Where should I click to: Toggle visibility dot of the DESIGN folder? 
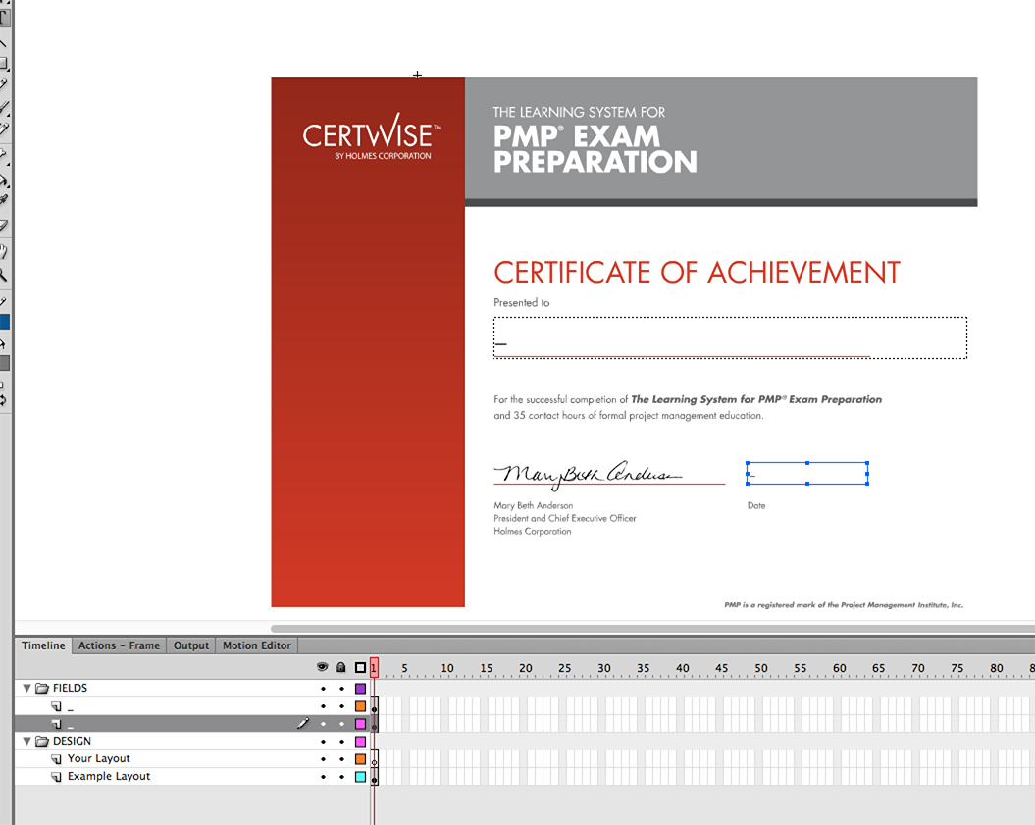point(323,742)
